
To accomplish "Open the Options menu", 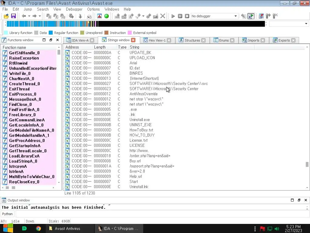I will (94, 9).
